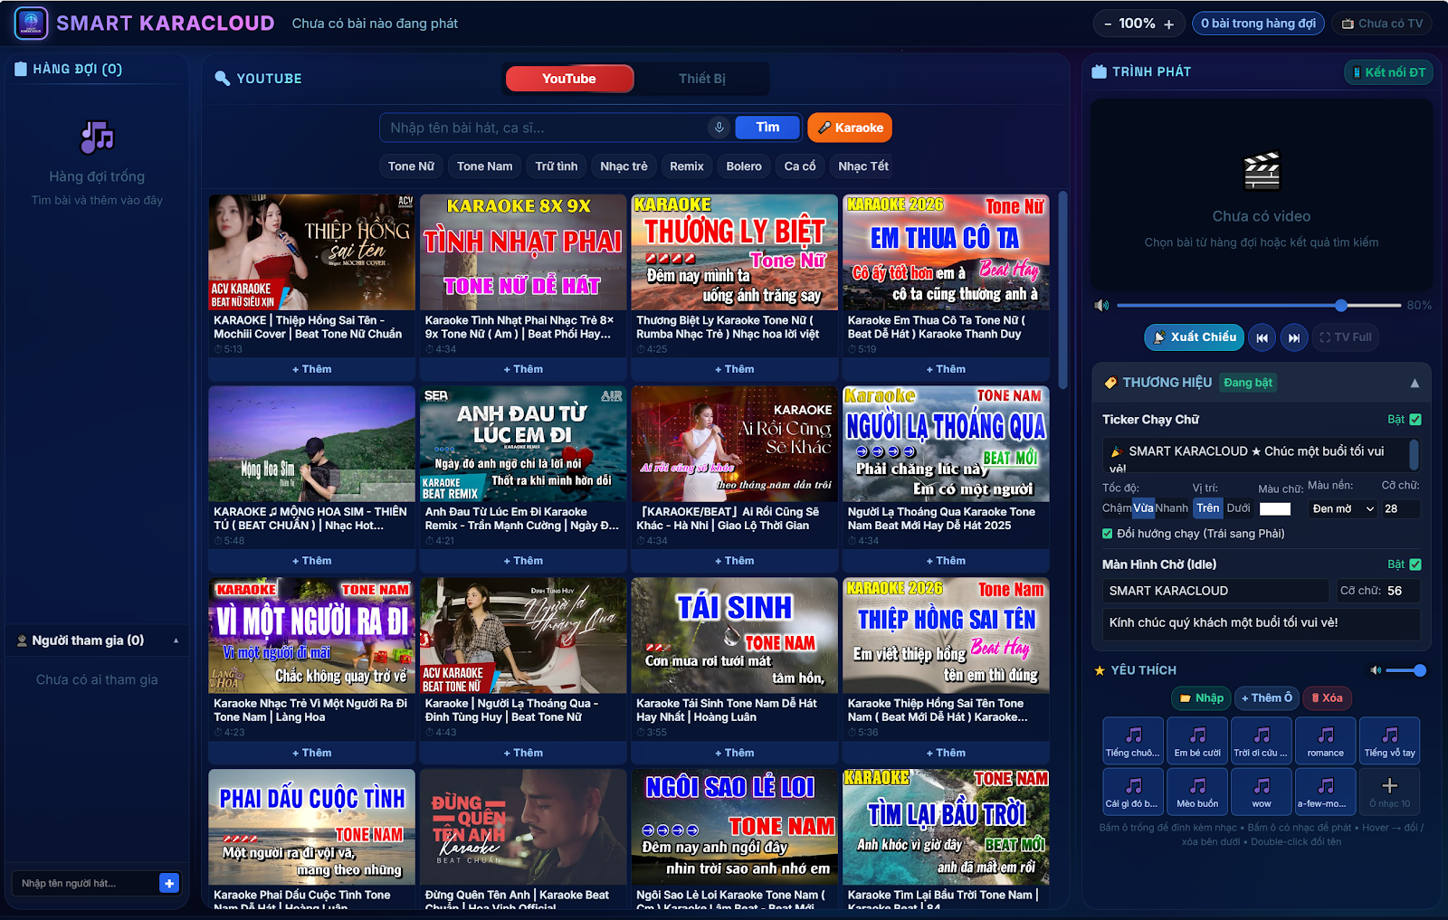Play the 'Tiếng chuô...' sound pad

tap(1133, 741)
